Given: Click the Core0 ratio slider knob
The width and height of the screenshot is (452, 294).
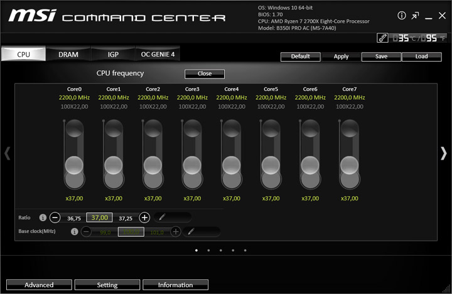Looking at the screenshot, I should [x=74, y=165].
